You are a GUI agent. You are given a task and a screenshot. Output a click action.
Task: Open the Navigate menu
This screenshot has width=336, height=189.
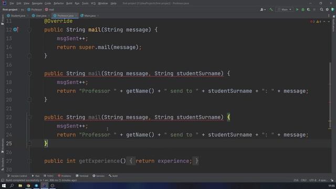tap(37, 3)
